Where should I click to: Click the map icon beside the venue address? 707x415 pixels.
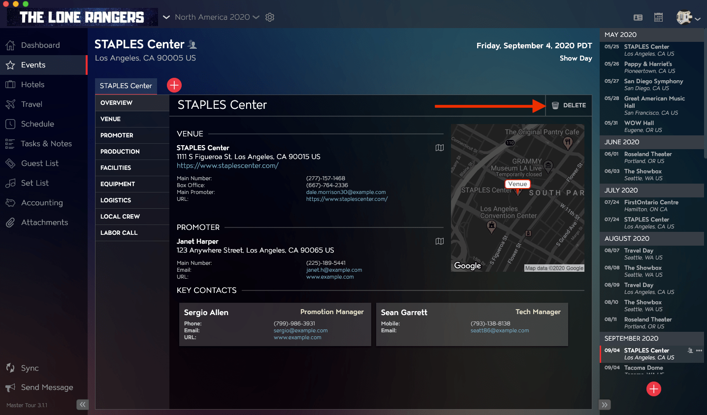click(439, 147)
